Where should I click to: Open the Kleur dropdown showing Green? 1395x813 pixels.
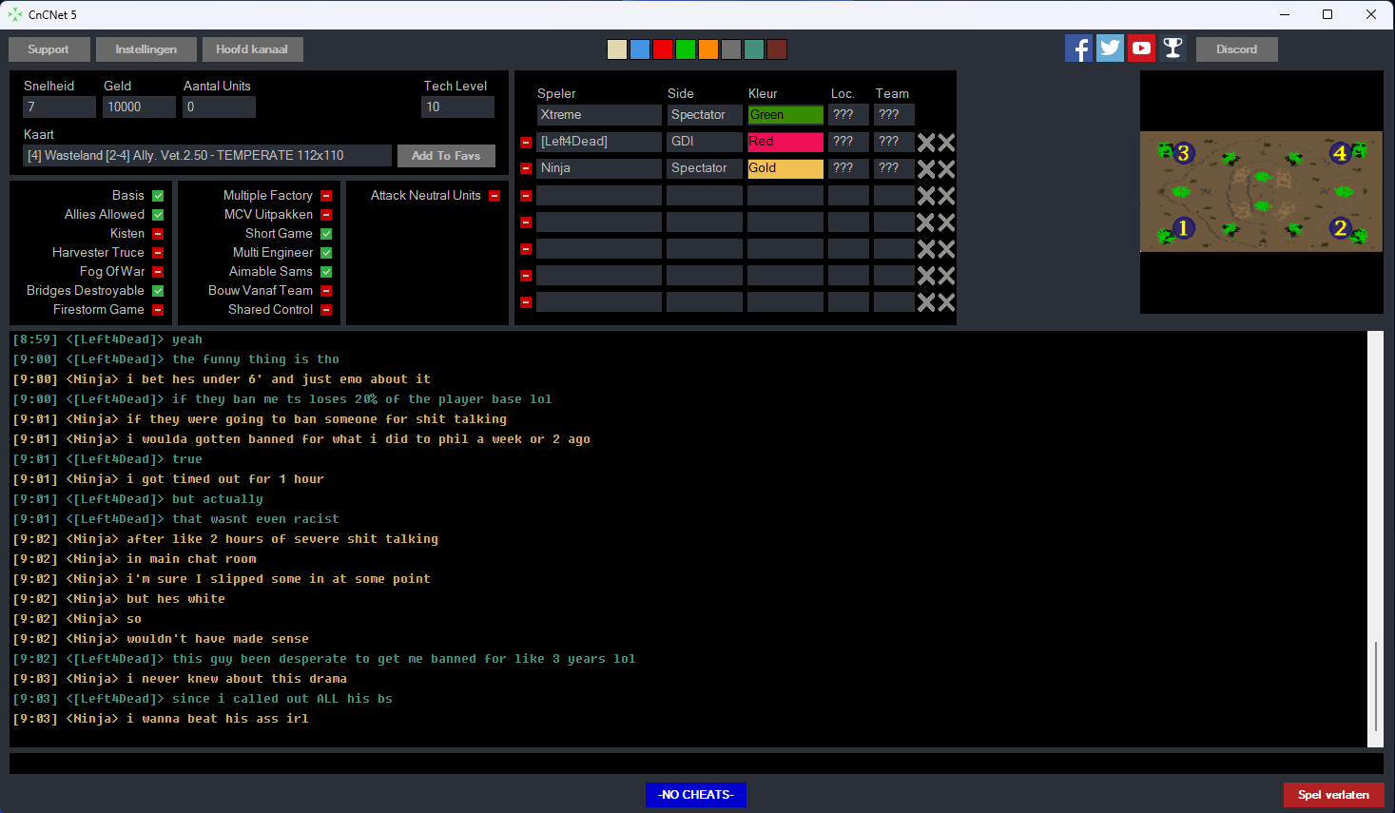pyautogui.click(x=785, y=115)
